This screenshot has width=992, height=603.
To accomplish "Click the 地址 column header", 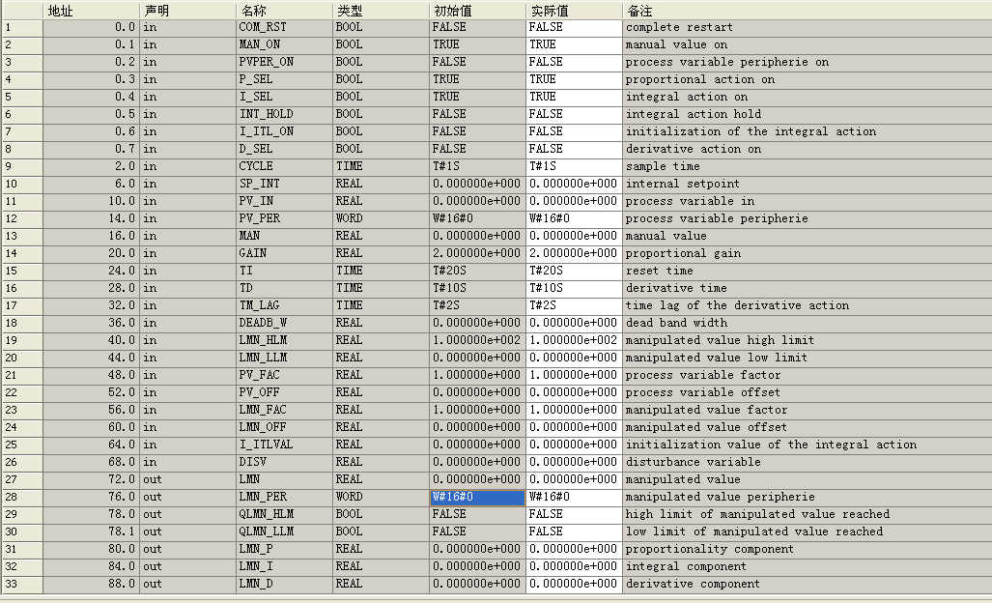I will click(x=90, y=10).
